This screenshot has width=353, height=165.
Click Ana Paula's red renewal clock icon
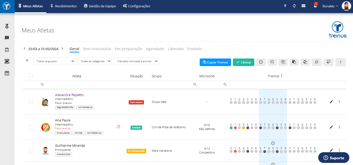118,127
